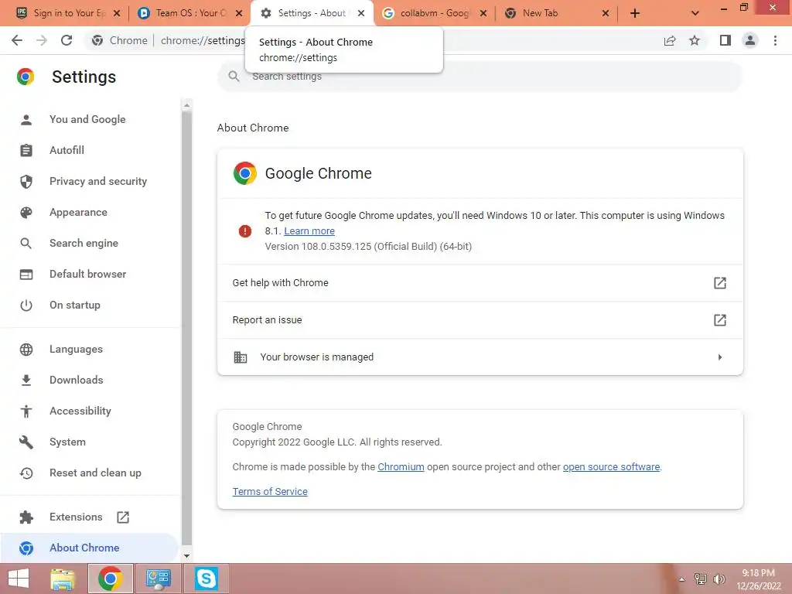Open the open source software link

pos(611,466)
